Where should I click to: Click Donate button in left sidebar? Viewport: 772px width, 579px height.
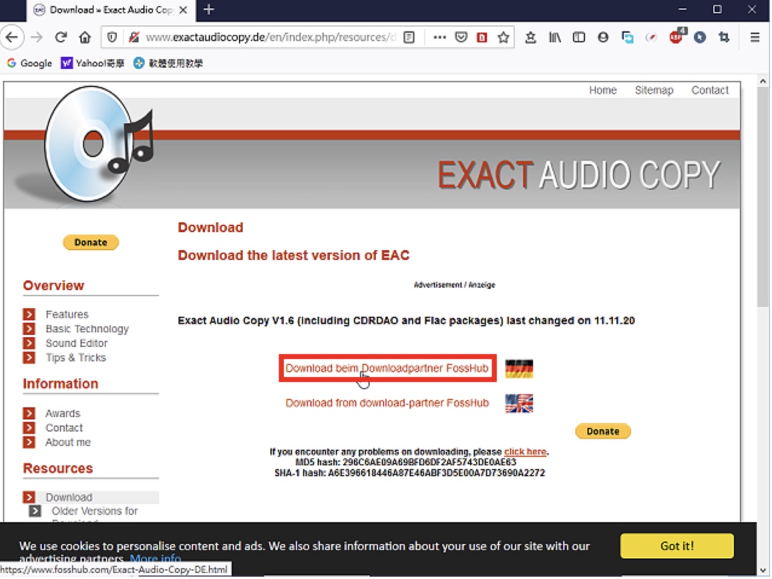(91, 242)
